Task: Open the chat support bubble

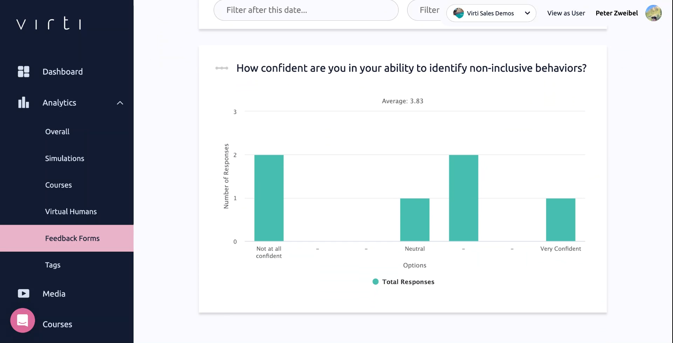Action: 22,320
